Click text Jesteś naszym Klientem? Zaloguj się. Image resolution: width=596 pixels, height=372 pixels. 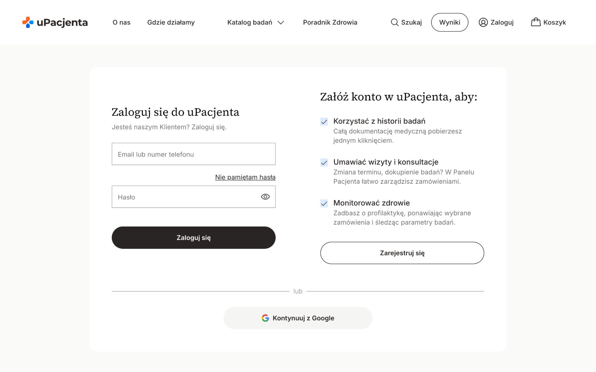point(169,127)
